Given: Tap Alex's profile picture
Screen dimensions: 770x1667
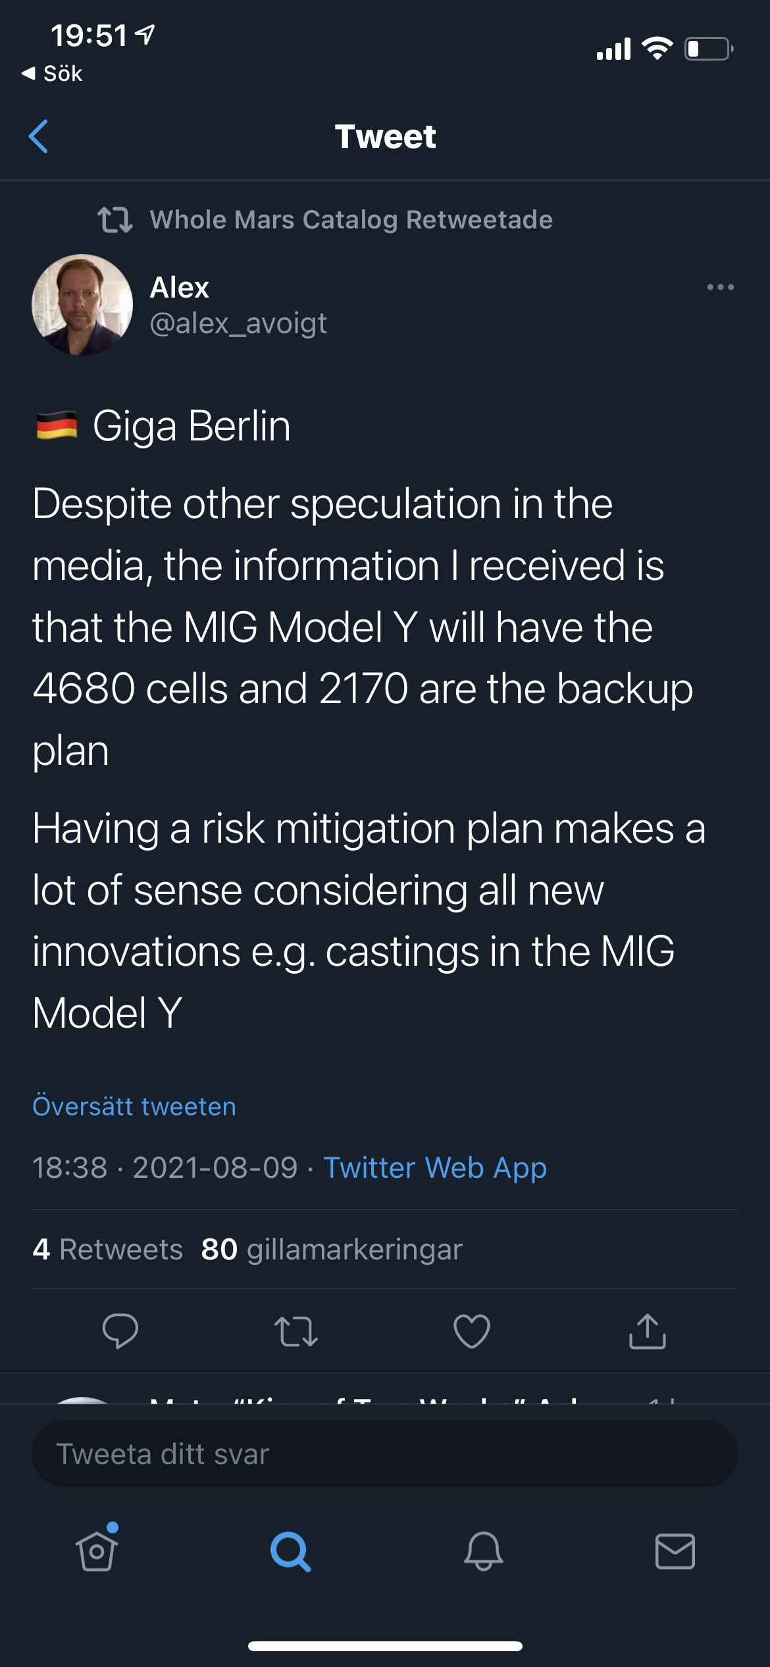Looking at the screenshot, I should coord(82,305).
